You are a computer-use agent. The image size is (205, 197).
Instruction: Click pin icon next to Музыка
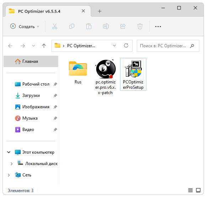[55, 118]
